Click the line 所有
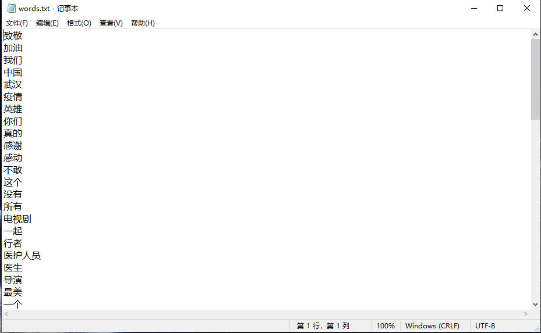 pos(13,207)
